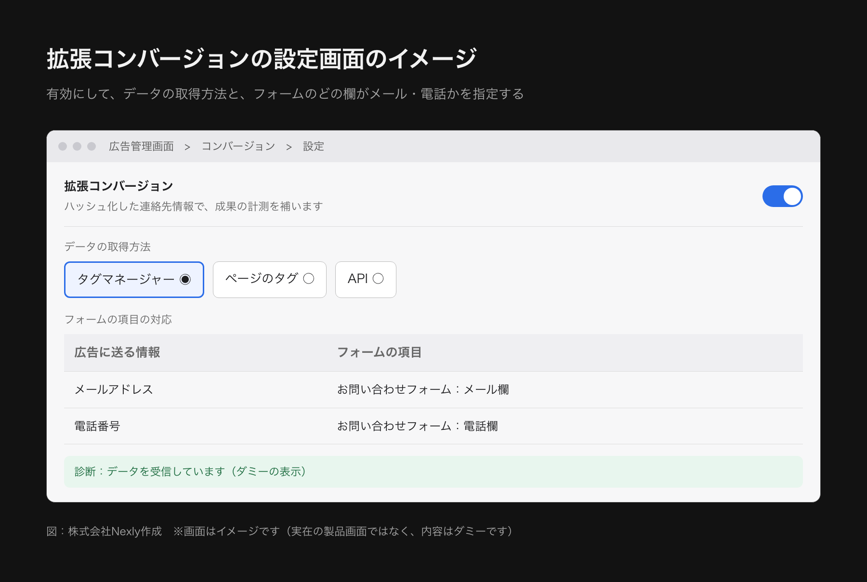Open 広告管理画面 in the breadcrumb
The height and width of the screenshot is (582, 867).
click(141, 146)
